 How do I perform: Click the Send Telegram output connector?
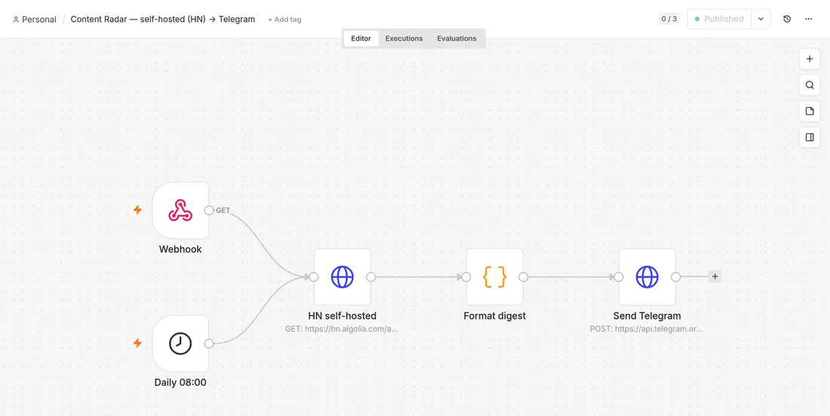click(x=675, y=277)
